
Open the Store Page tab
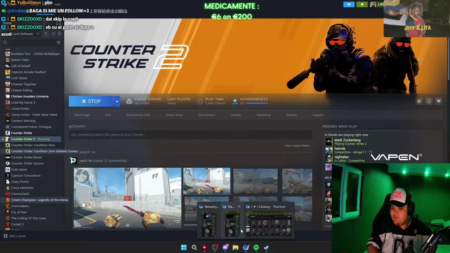(x=82, y=115)
